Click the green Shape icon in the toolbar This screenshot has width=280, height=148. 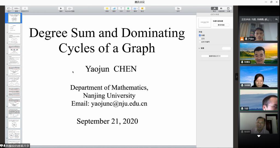coord(128,8)
